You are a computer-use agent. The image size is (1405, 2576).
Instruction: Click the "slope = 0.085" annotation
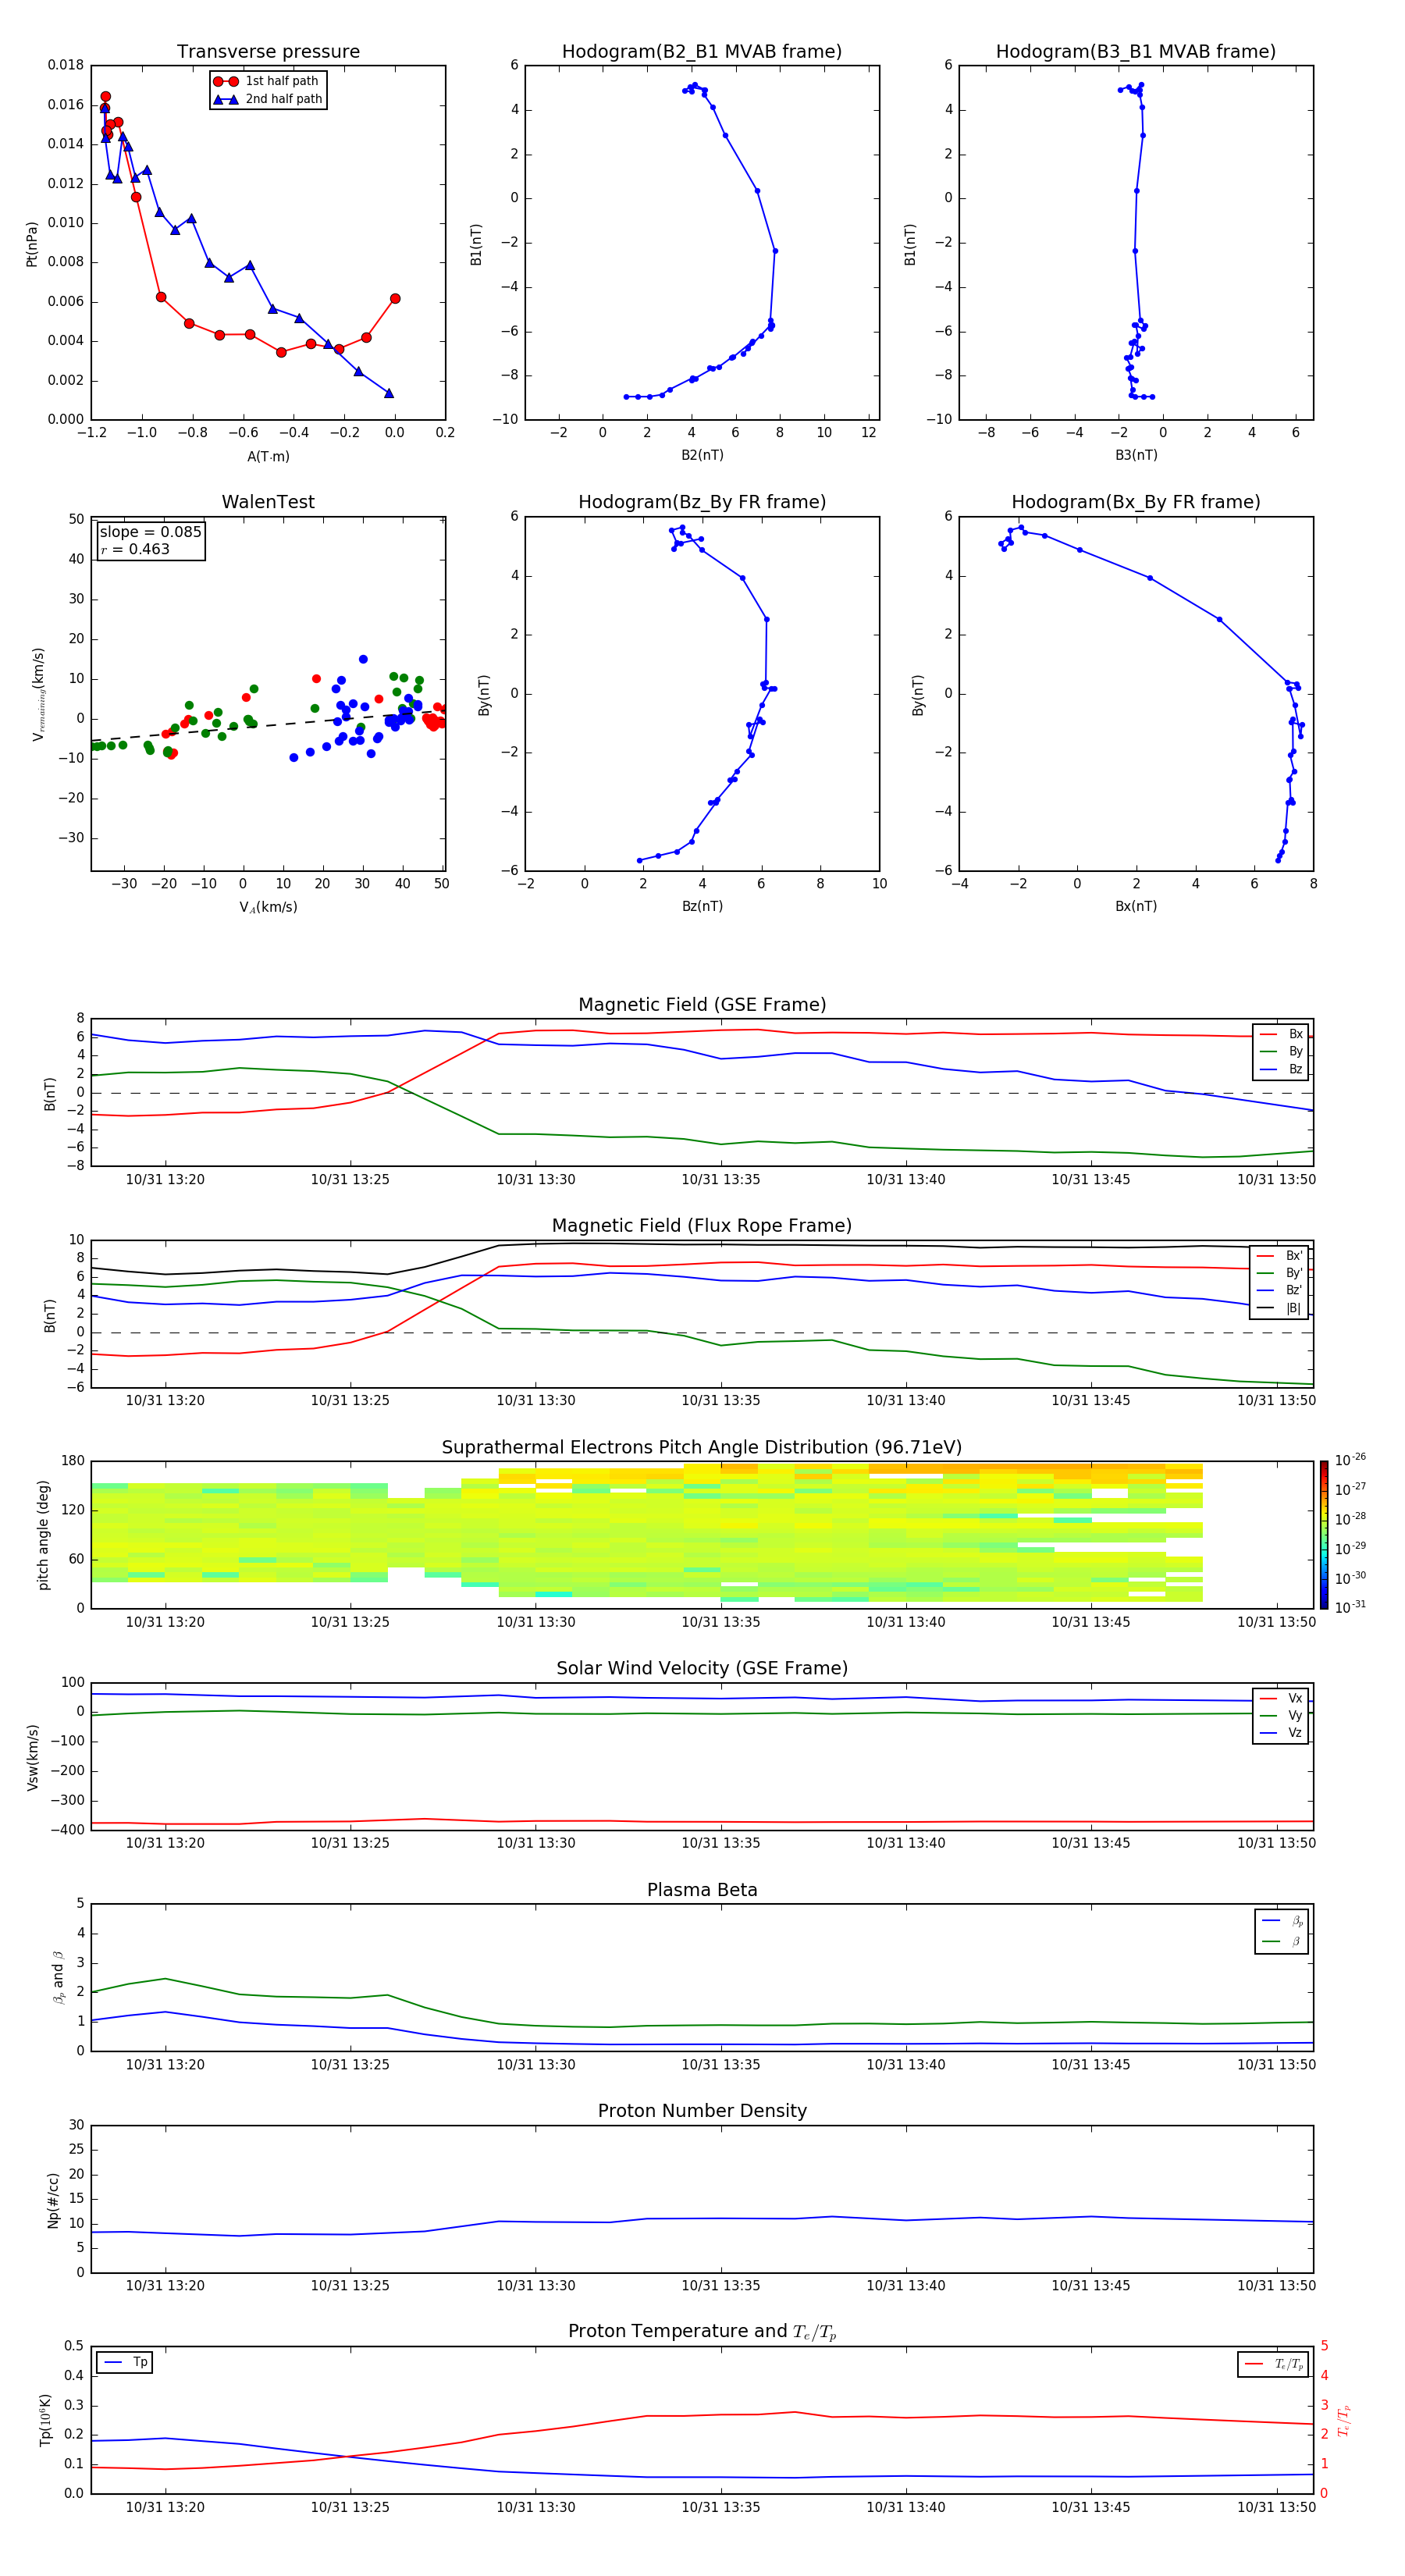pos(150,532)
